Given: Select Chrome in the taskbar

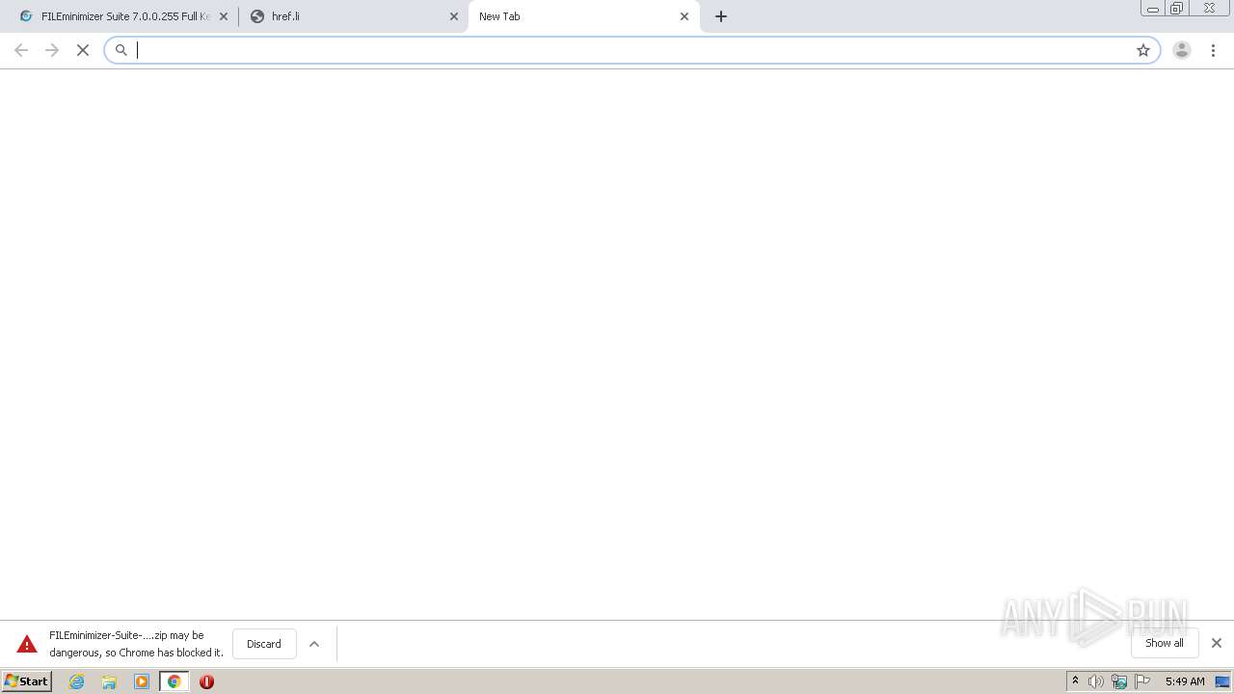Looking at the screenshot, I should [174, 681].
